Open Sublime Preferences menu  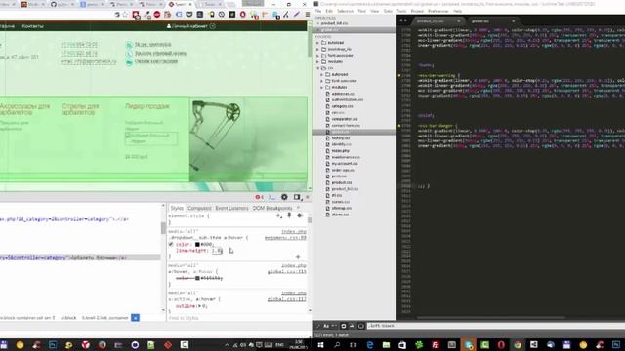pyautogui.click(x=438, y=11)
